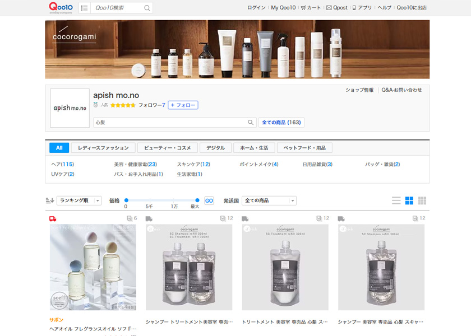Open the soeff hair oil product image
The width and height of the screenshot is (471, 336).
tap(93, 267)
